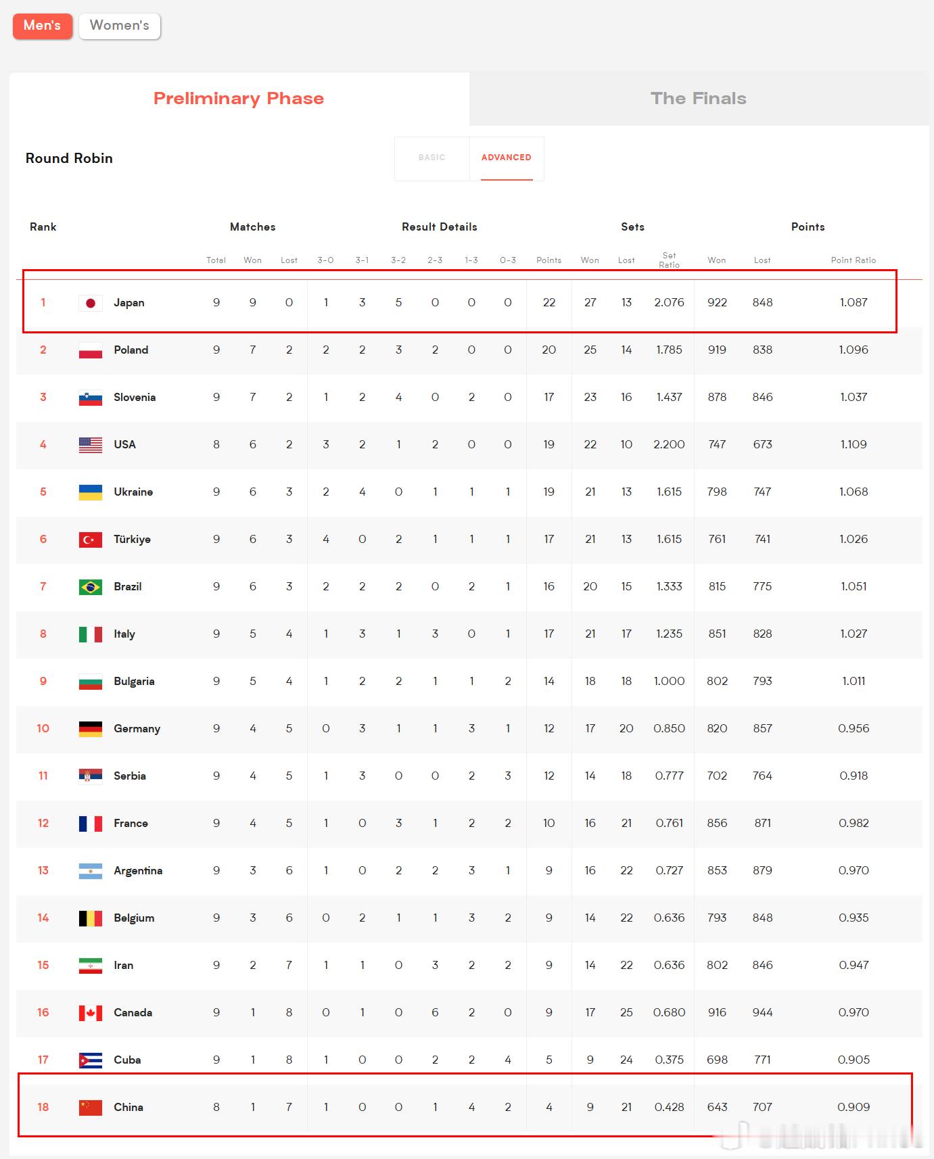This screenshot has width=934, height=1159.
Task: Click the Poland flag icon
Action: [x=91, y=350]
